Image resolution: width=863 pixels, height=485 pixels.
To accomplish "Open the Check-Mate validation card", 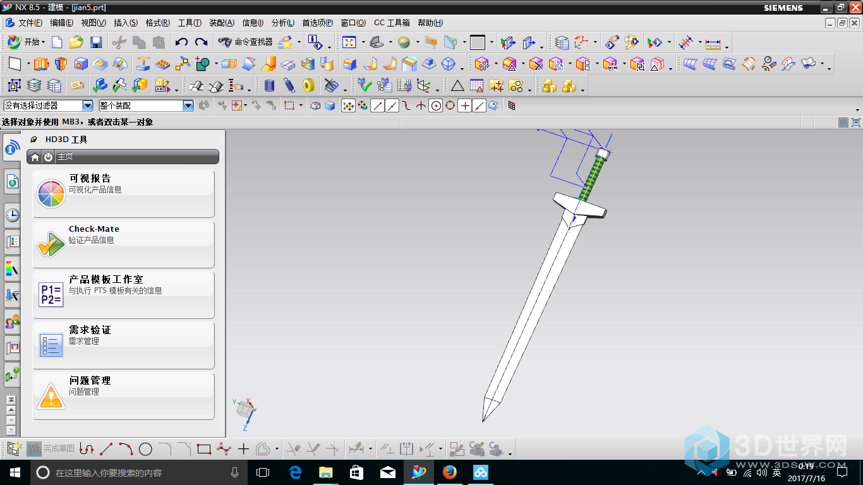I will click(124, 244).
